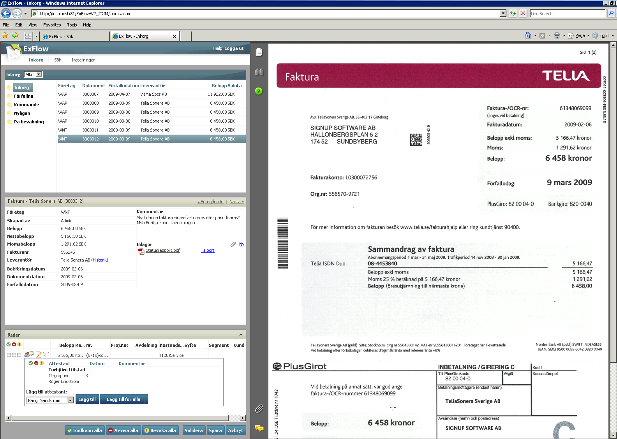Open the View menu
The image size is (617, 439).
click(33, 25)
